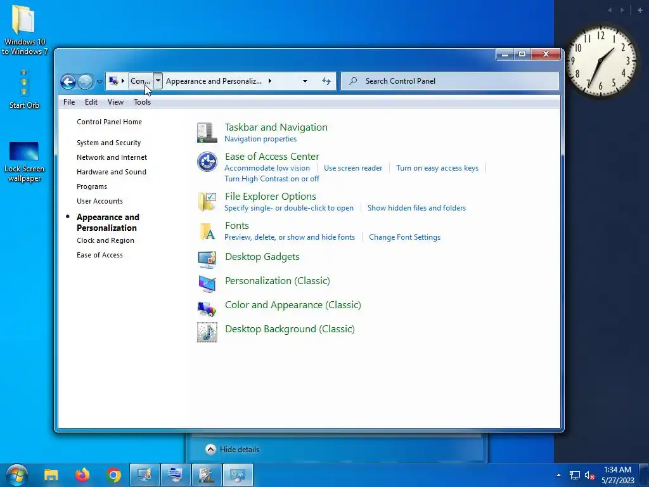
Task: Click the muted volume icon in the tray
Action: pyautogui.click(x=590, y=475)
